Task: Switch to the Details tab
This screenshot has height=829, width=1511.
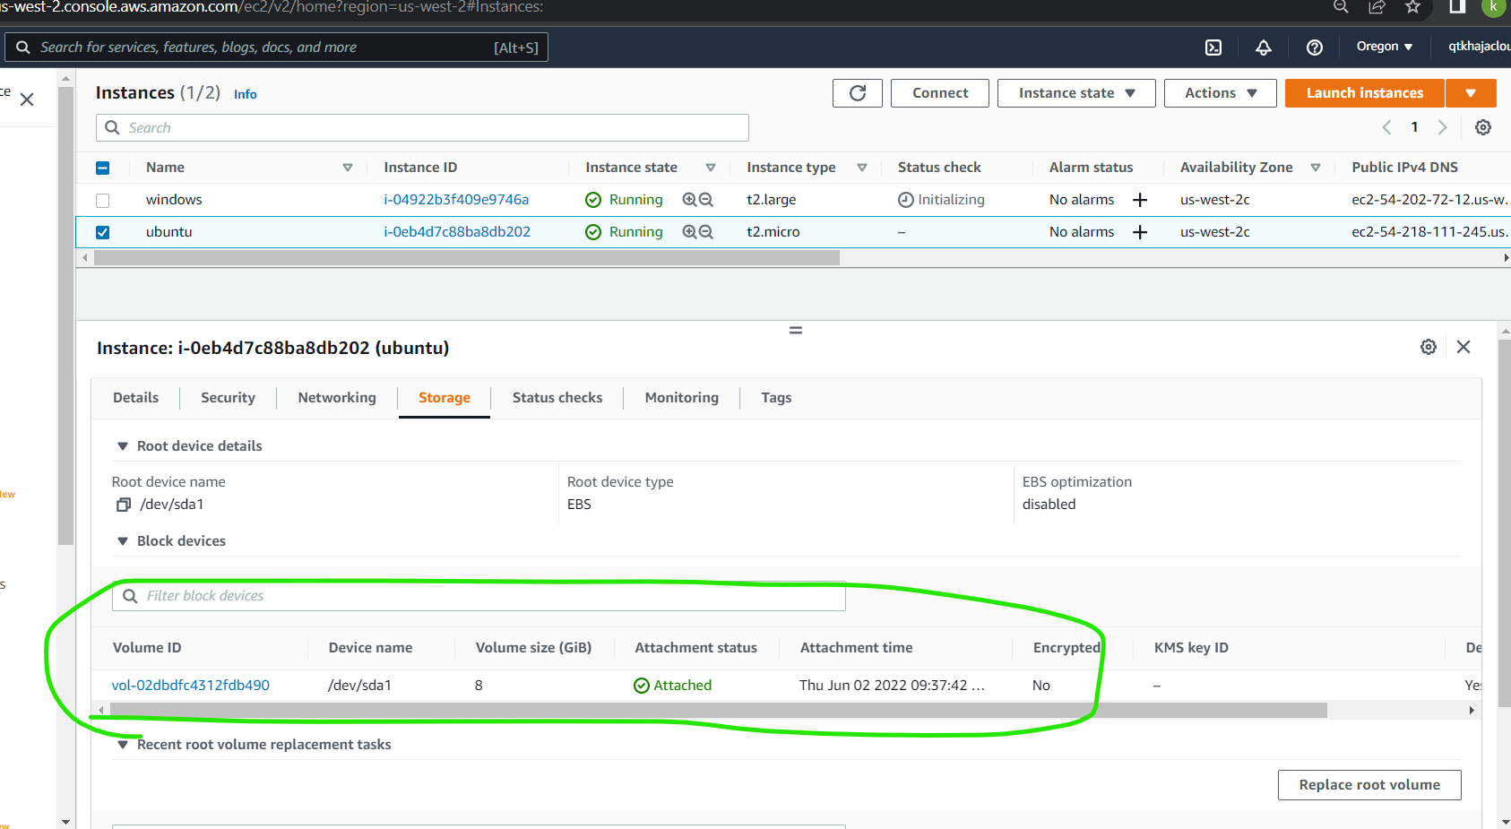Action: [x=135, y=398]
